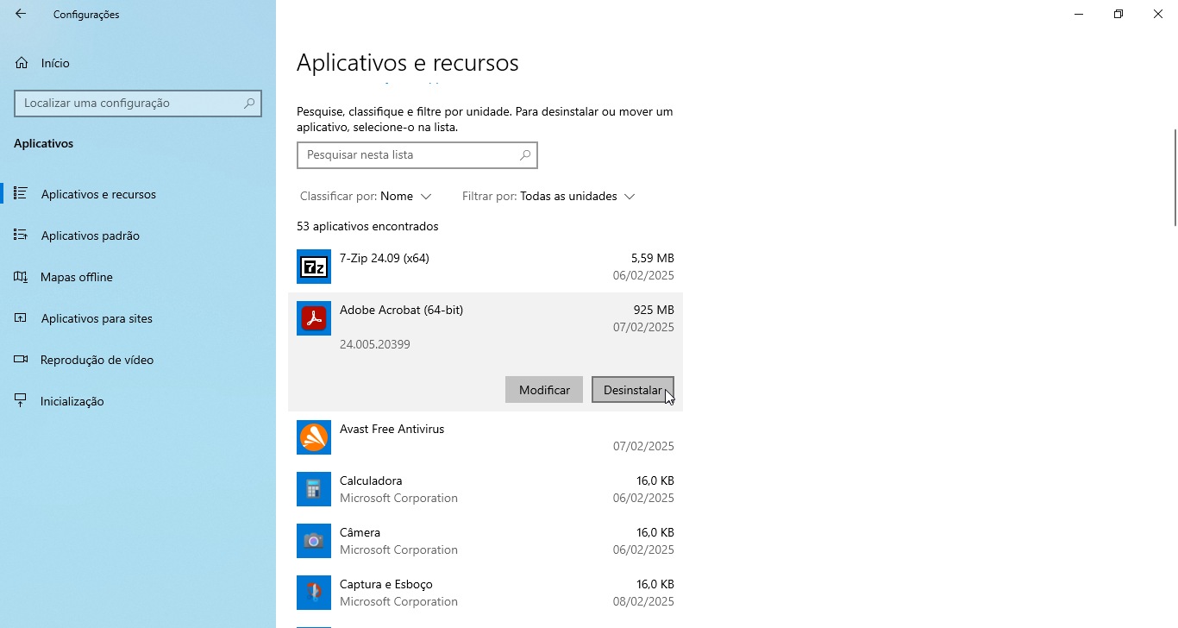Select the Câmera entry
Viewport: 1178px width, 628px height.
coord(486,541)
